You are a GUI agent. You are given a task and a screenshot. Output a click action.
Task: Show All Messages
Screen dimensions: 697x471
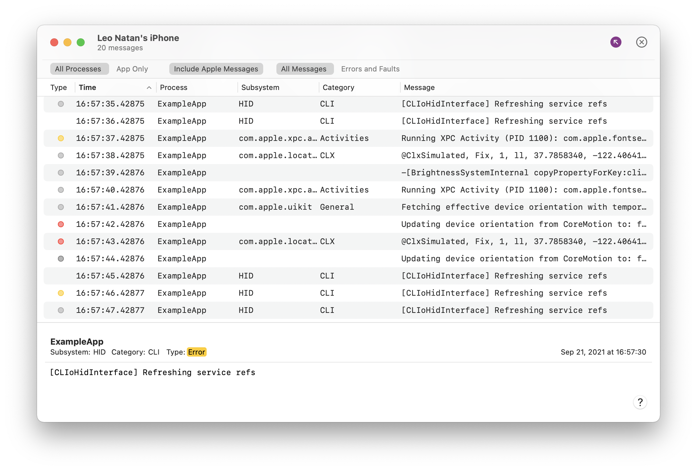point(304,69)
